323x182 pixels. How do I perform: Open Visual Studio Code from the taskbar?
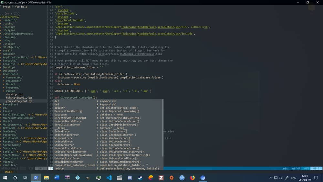click(x=109, y=178)
